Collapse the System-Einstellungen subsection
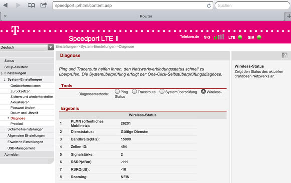Screen dimensions: 291x183 pyautogui.click(x=24, y=79)
